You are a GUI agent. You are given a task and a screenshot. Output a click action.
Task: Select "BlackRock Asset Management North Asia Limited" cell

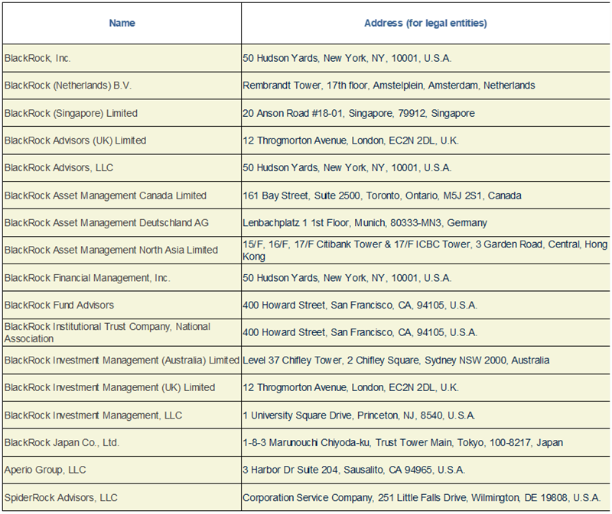pos(122,251)
